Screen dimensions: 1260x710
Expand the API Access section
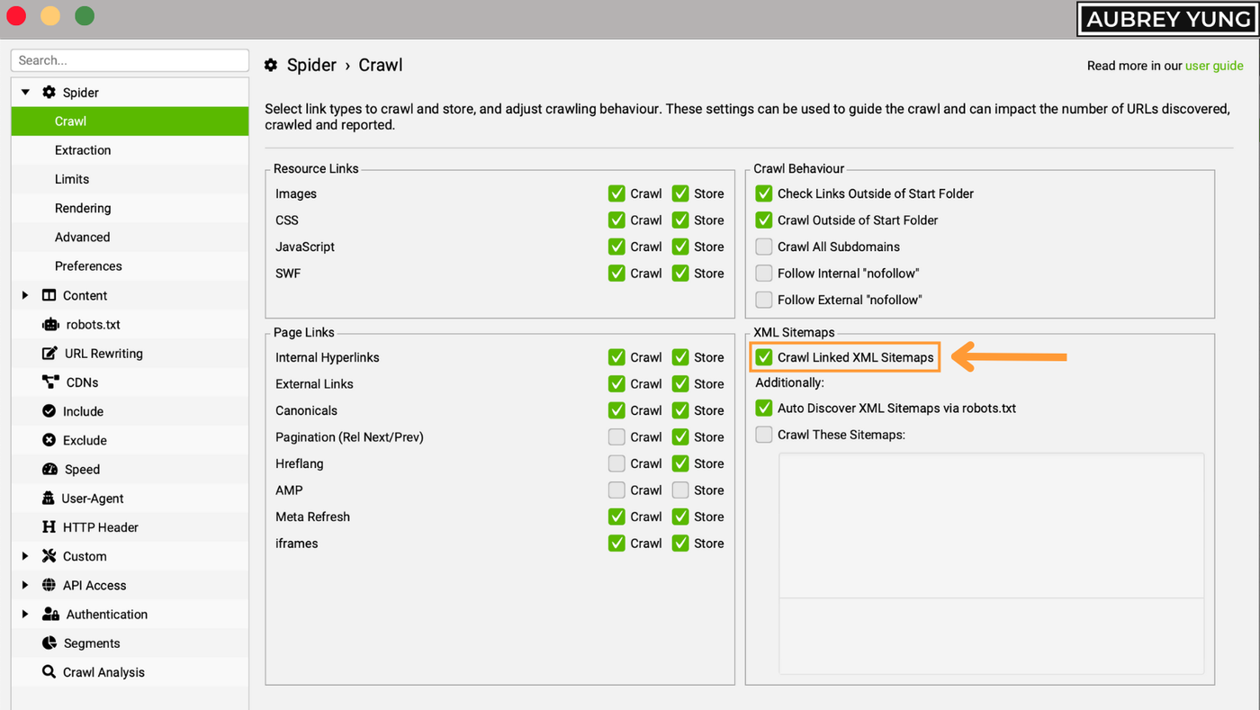[x=24, y=585]
